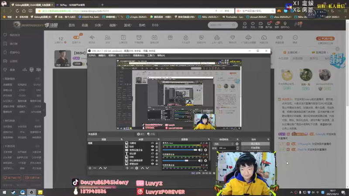Go to browser home page icon
This screenshot has width=349, height=196.
pos(24,10)
